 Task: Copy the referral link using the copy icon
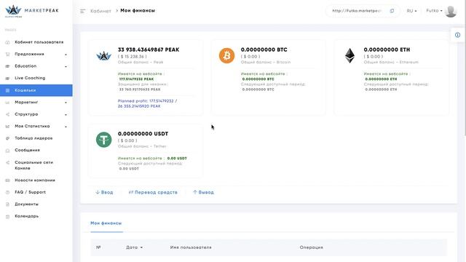(392, 11)
